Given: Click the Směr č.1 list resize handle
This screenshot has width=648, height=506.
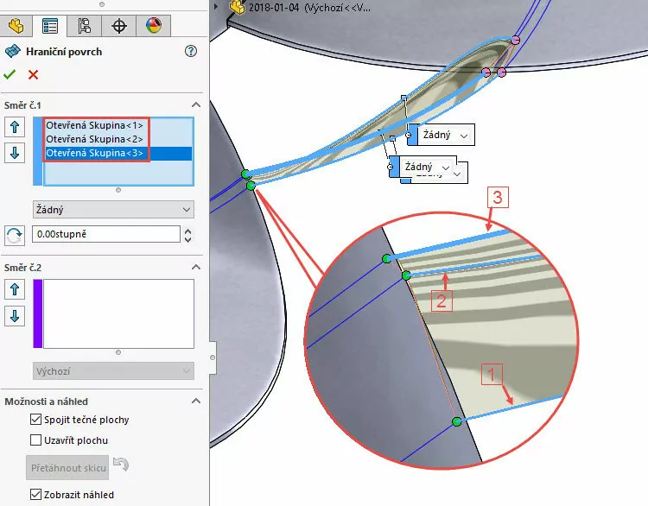Looking at the screenshot, I should [x=118, y=190].
